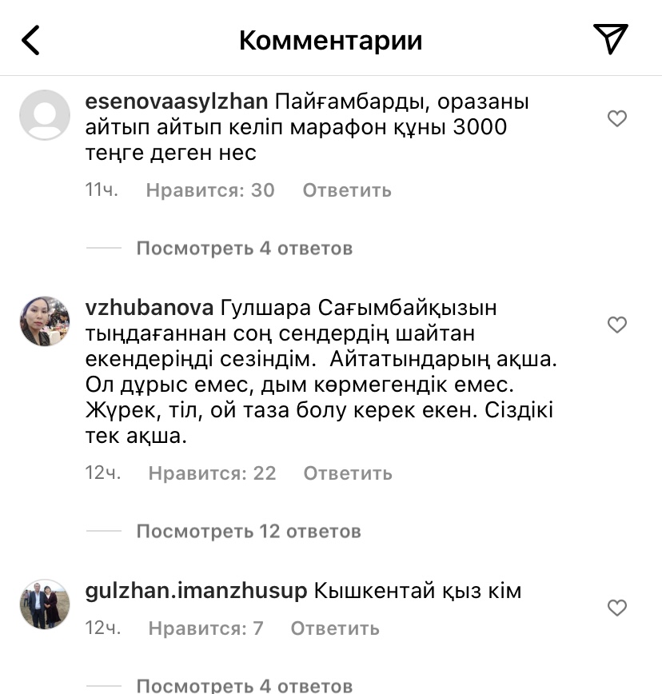Expand replies under gulzhan.imanzhusup's comment
Screen dimensions: 662x694
click(244, 685)
